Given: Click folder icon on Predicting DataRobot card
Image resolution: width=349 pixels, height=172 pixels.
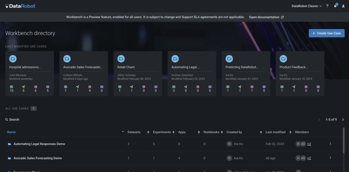Looking at the screenshot, I should [x=229, y=59].
